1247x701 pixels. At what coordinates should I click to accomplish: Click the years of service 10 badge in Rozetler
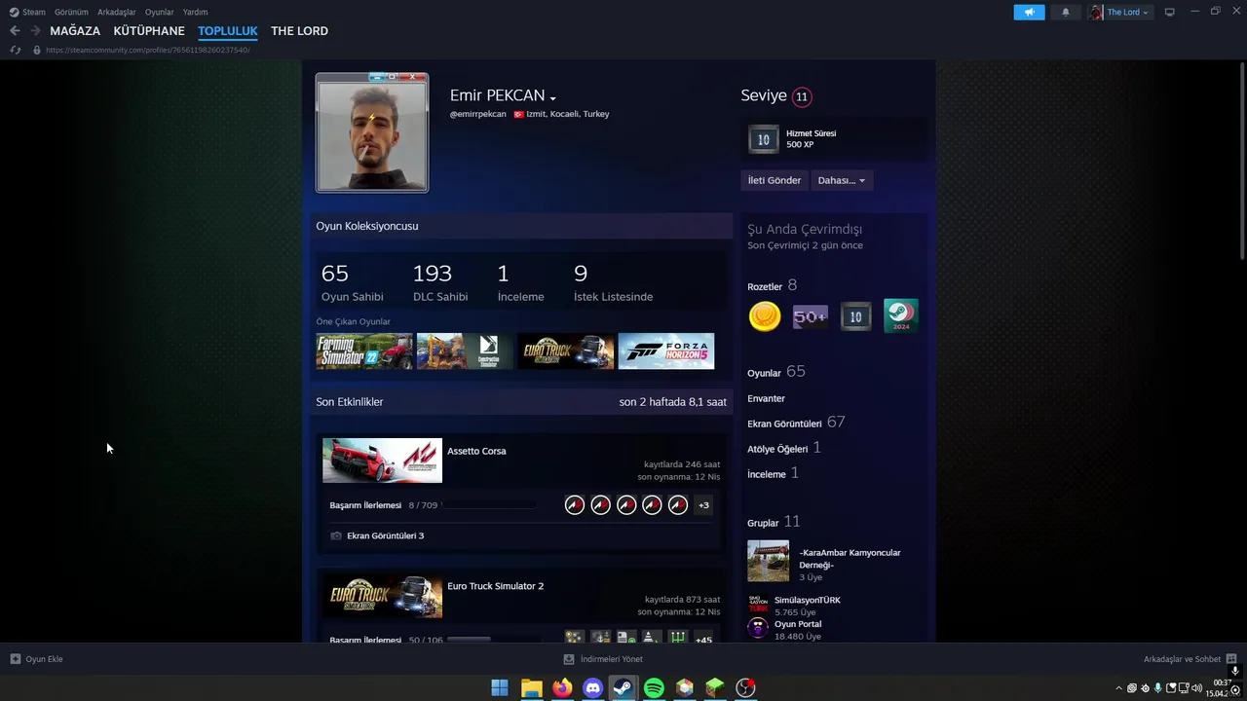855,316
